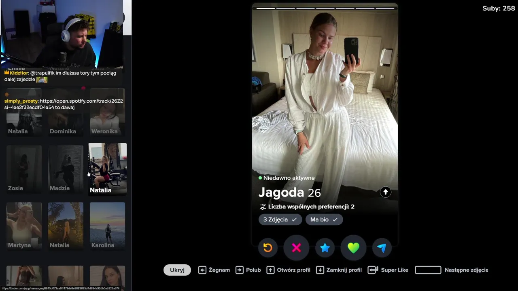The height and width of the screenshot is (291, 518).
Task: Select the last photo progress segment
Action: point(384,8)
